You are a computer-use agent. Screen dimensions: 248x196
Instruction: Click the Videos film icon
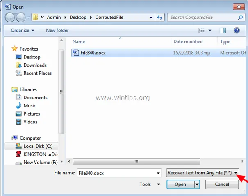[18, 122]
